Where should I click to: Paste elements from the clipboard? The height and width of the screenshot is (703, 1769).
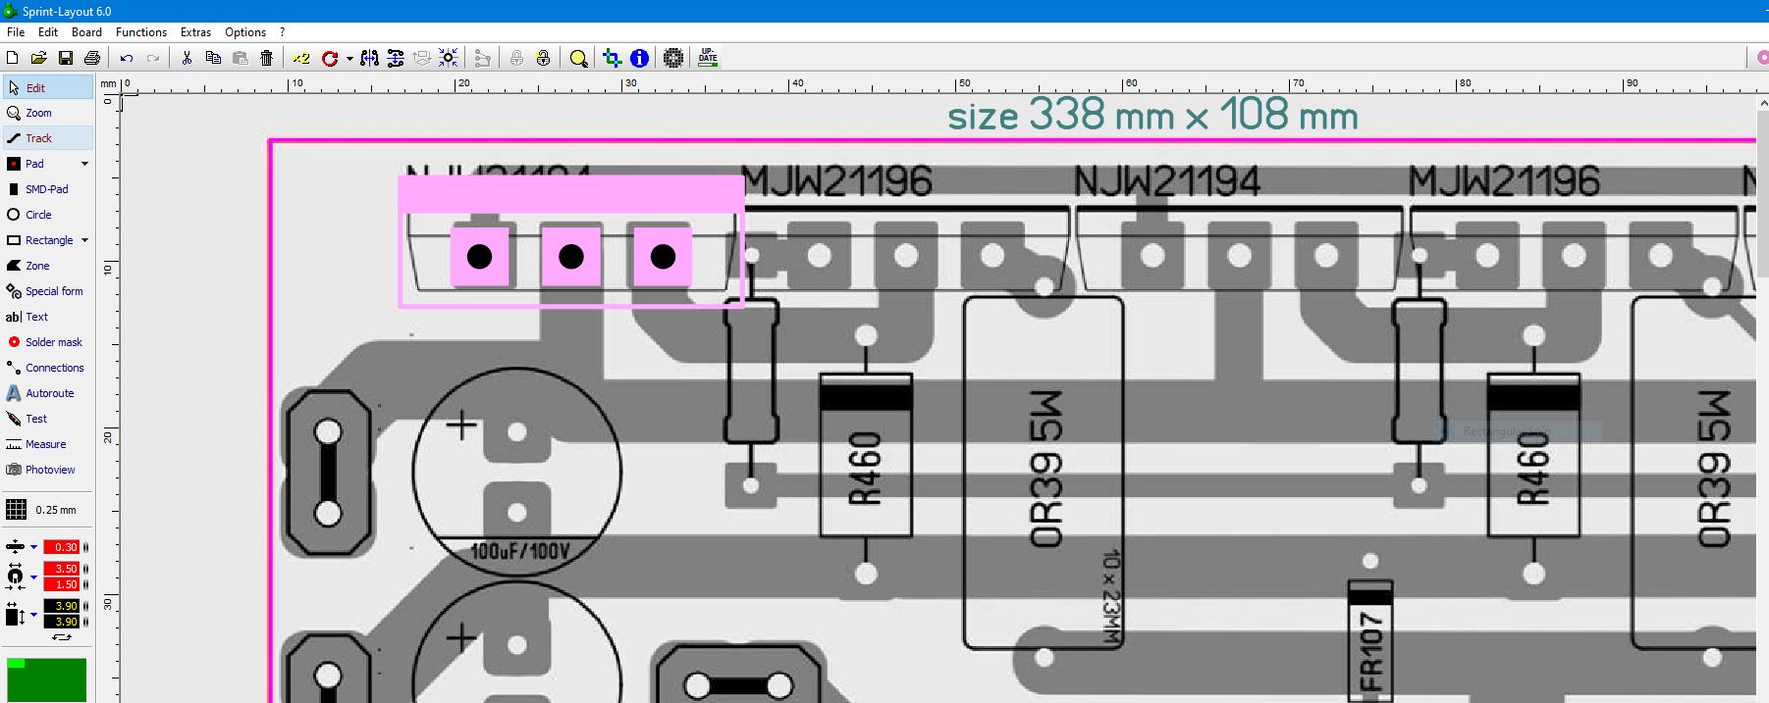pyautogui.click(x=240, y=58)
